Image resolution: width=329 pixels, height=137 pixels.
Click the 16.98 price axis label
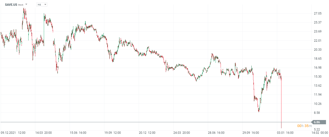click(317, 68)
